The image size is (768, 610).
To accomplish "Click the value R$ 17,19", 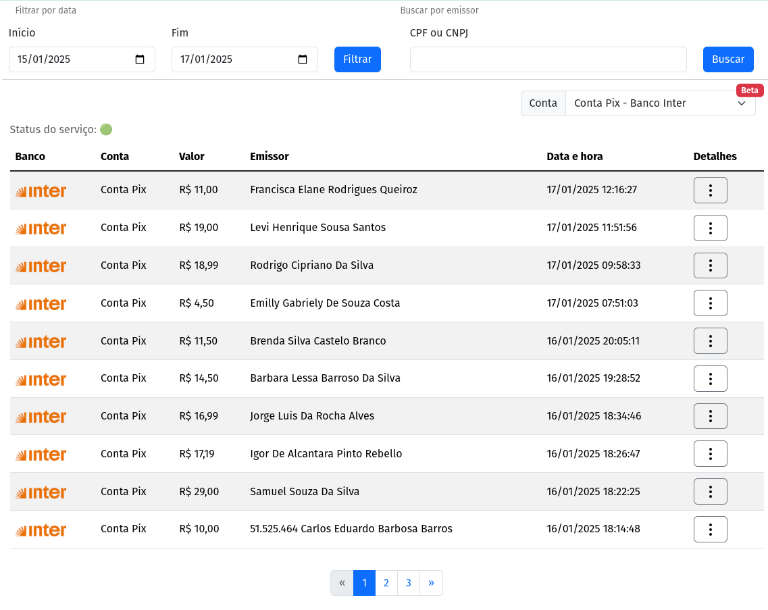I will point(197,453).
